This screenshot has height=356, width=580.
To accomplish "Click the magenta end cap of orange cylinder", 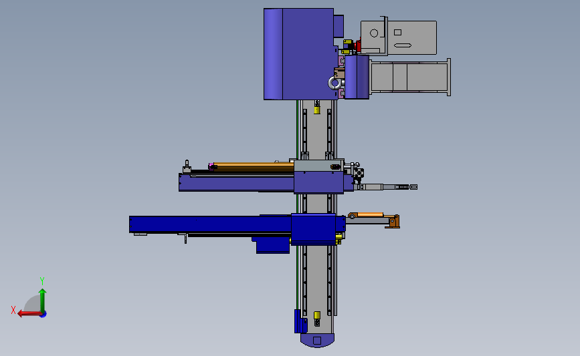I will pos(211,167).
